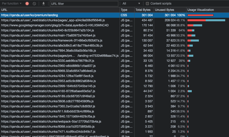Select the 2953.ad5c9c8862a8084e.js row
Screen dimensions: 229x137
click(x=114, y=81)
